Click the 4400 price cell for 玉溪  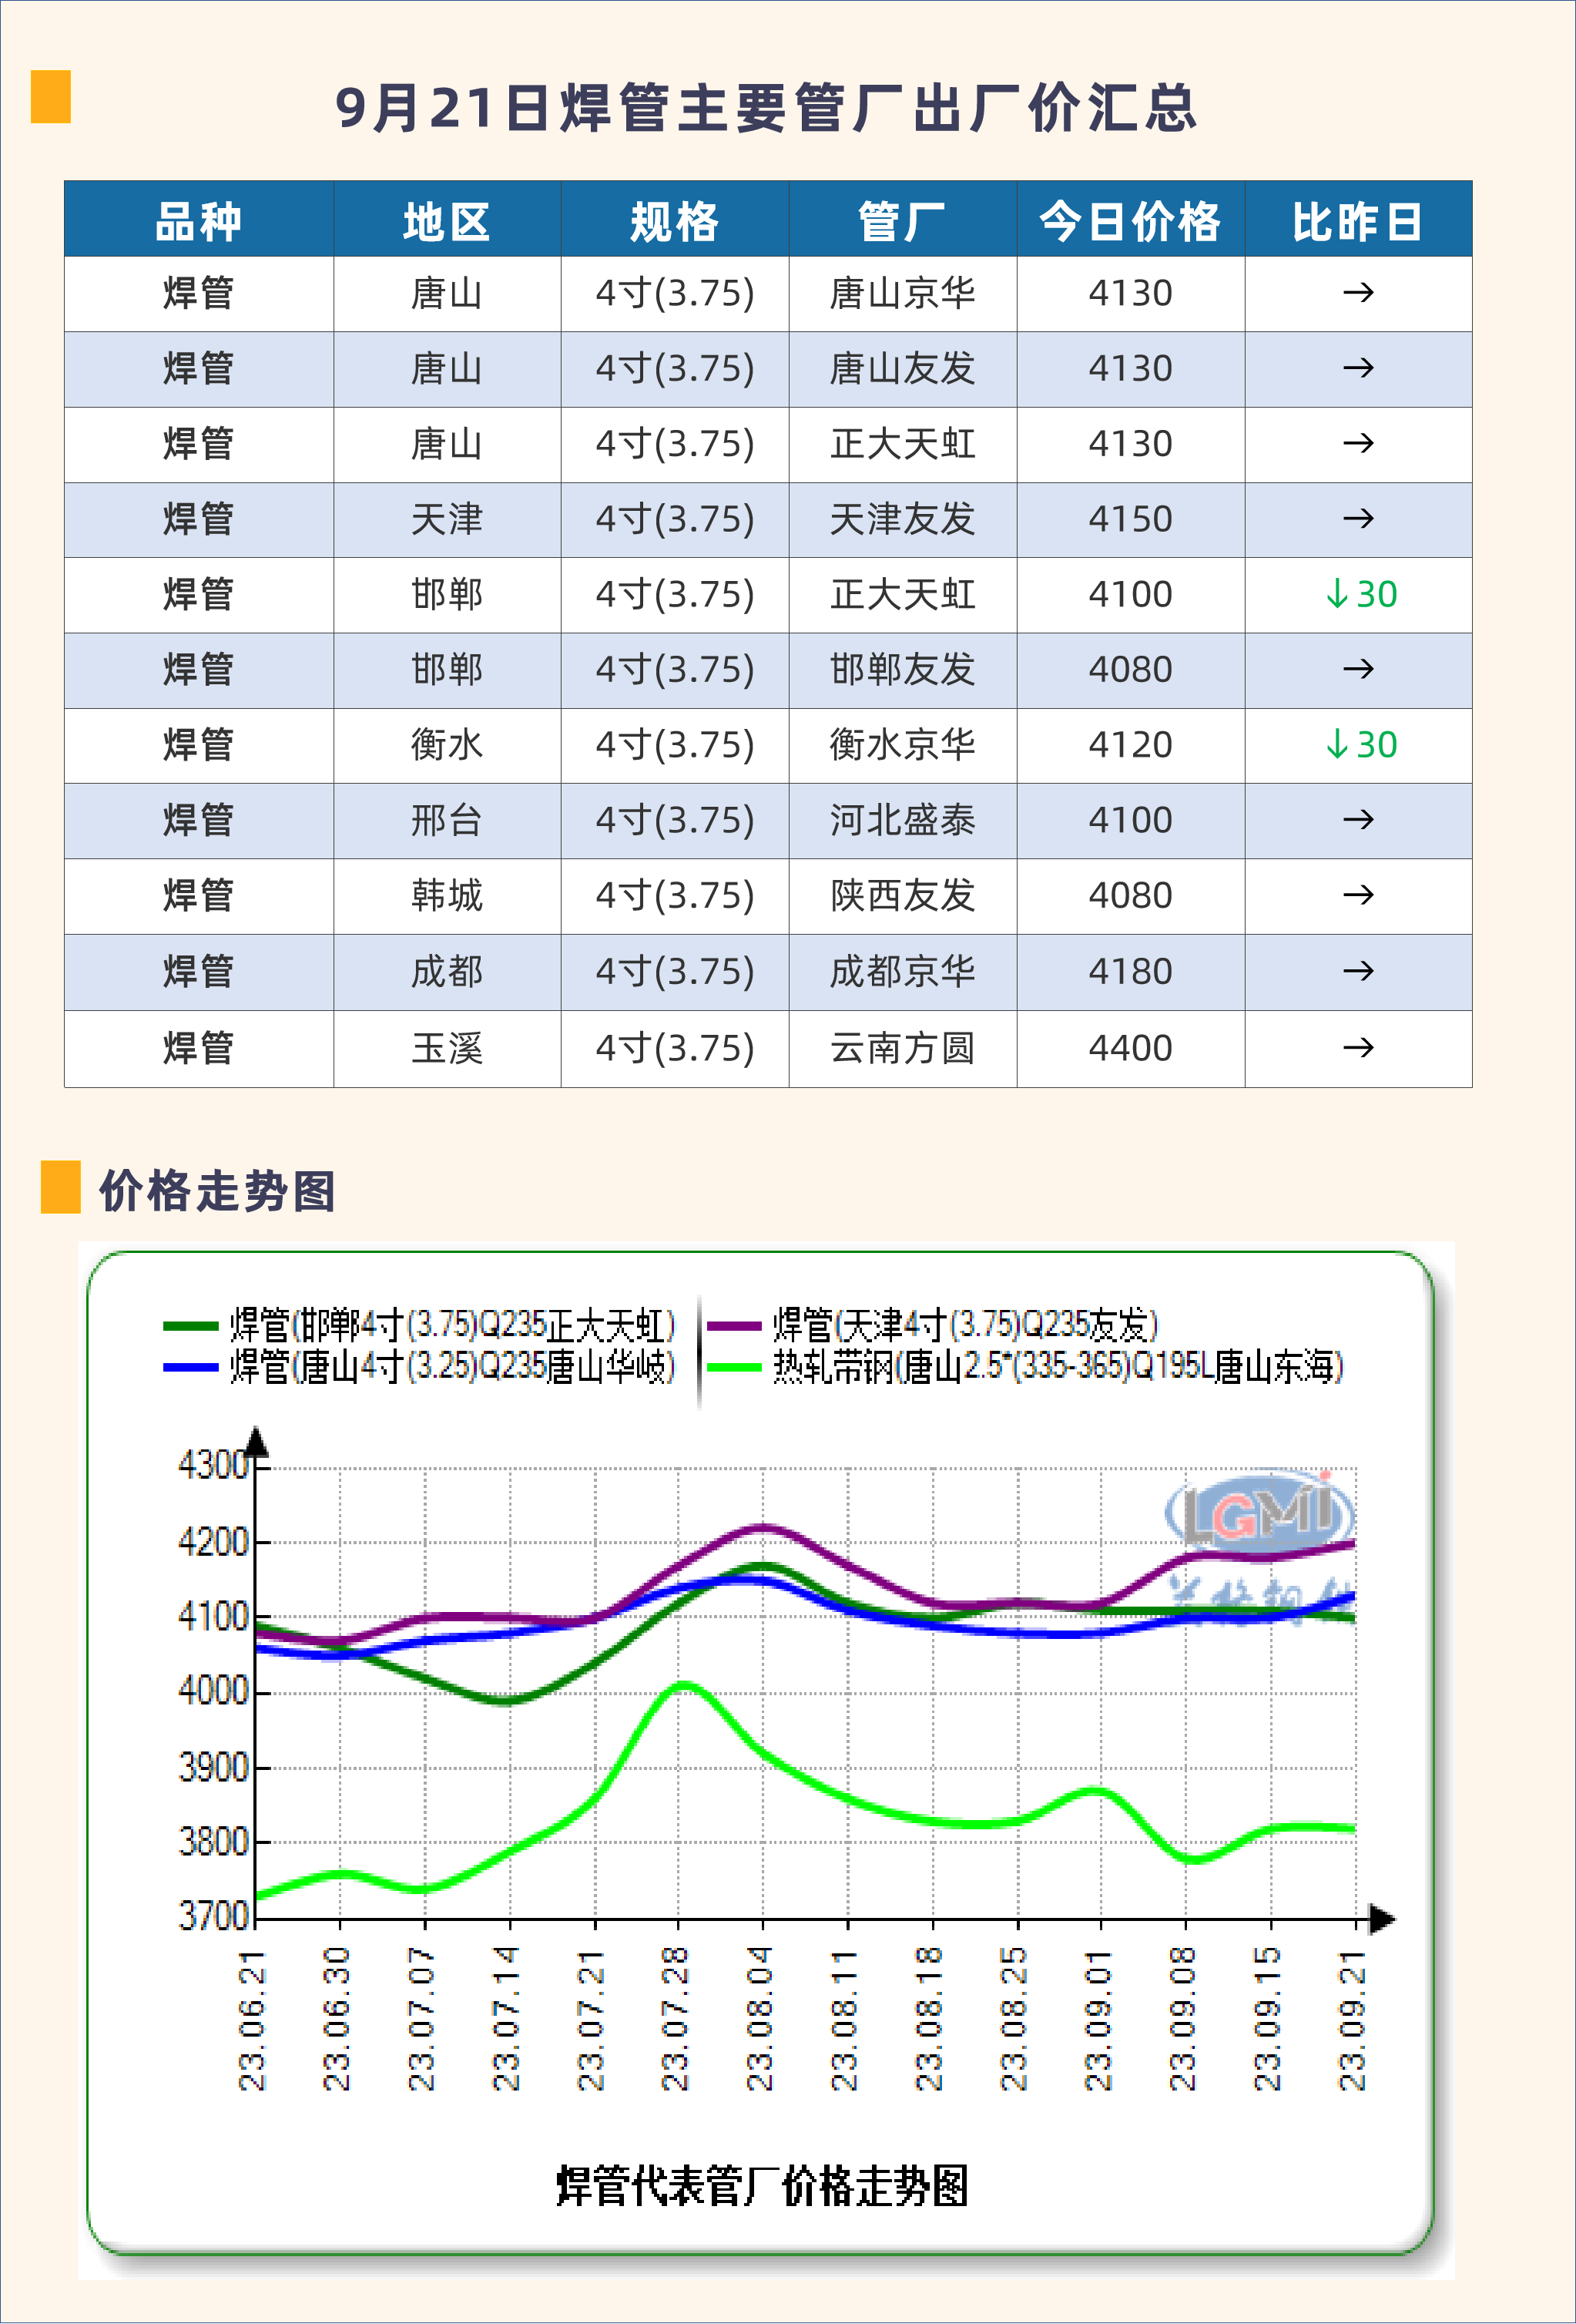point(1129,1047)
